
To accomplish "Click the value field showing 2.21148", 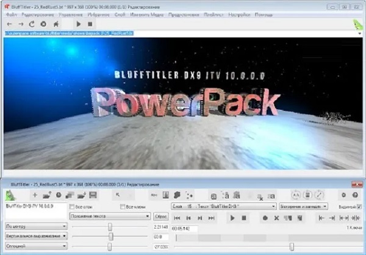I will click(x=161, y=227).
